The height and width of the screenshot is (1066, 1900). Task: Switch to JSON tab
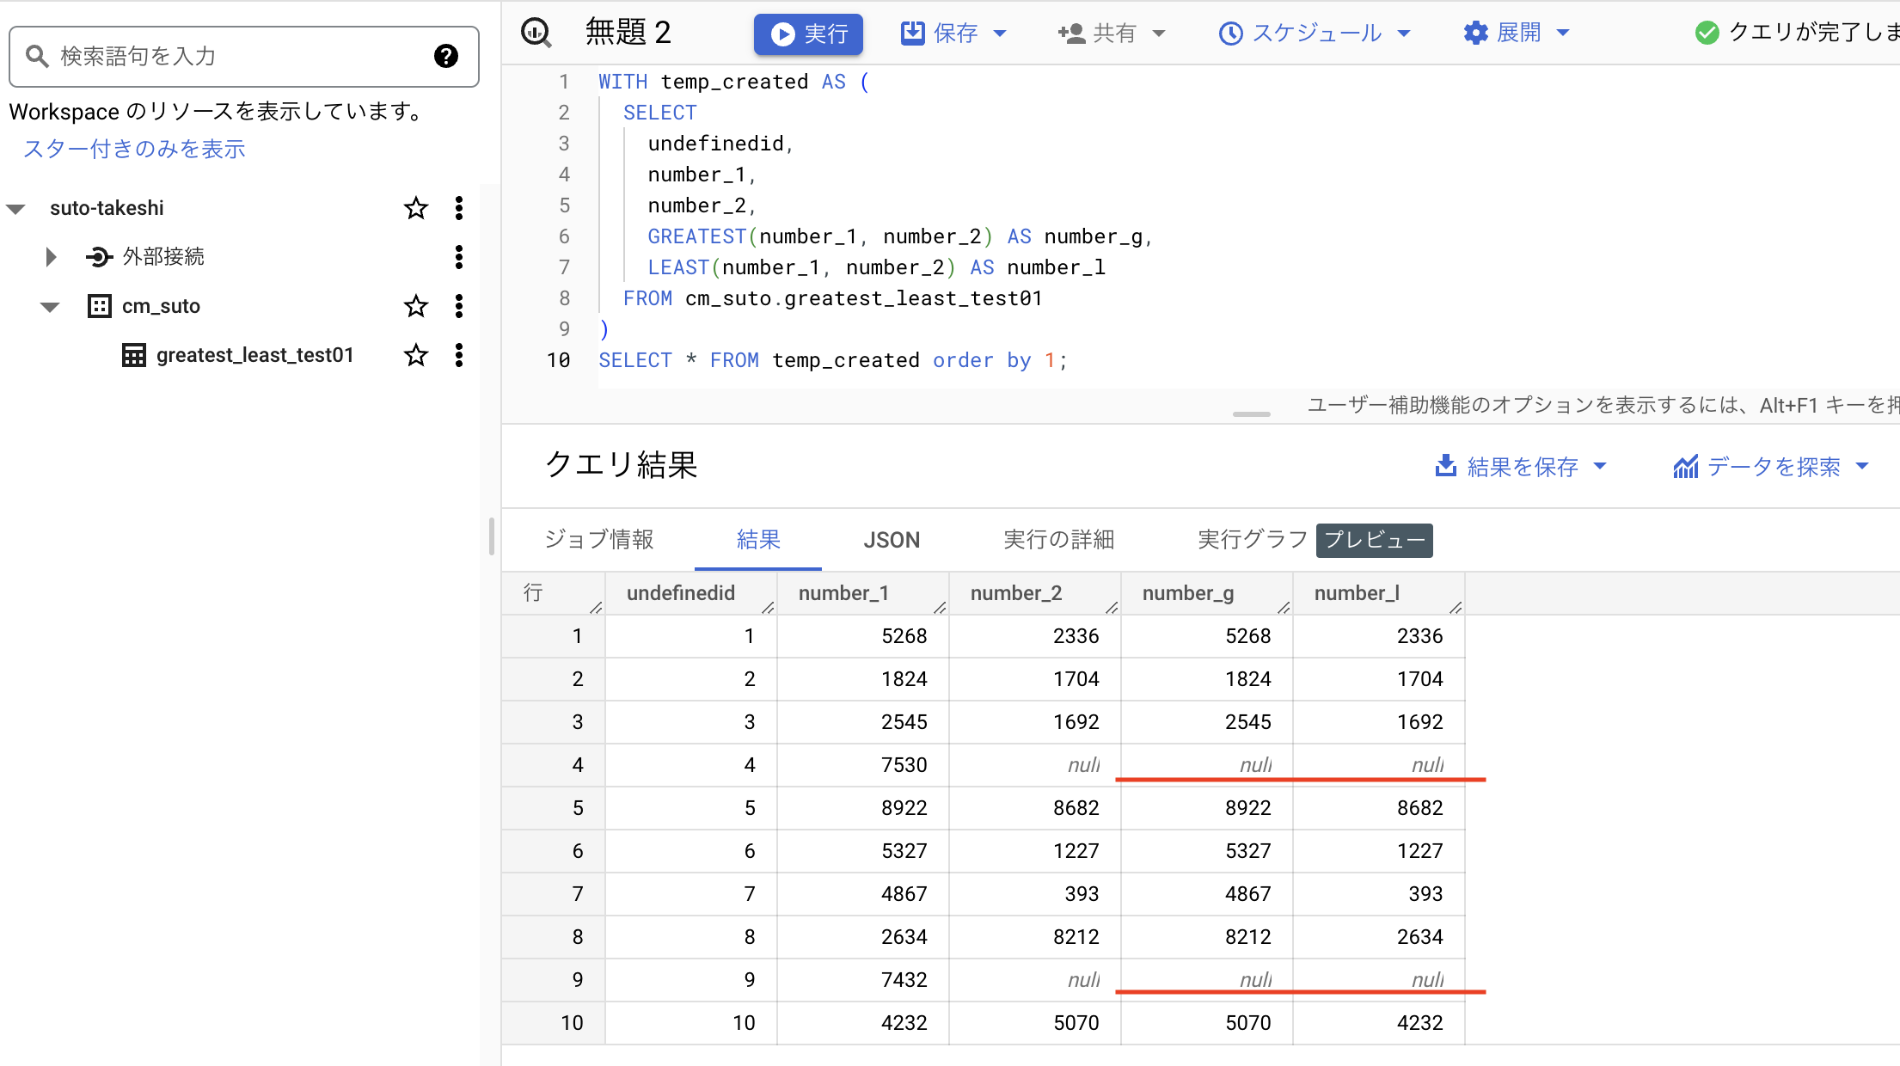892,540
